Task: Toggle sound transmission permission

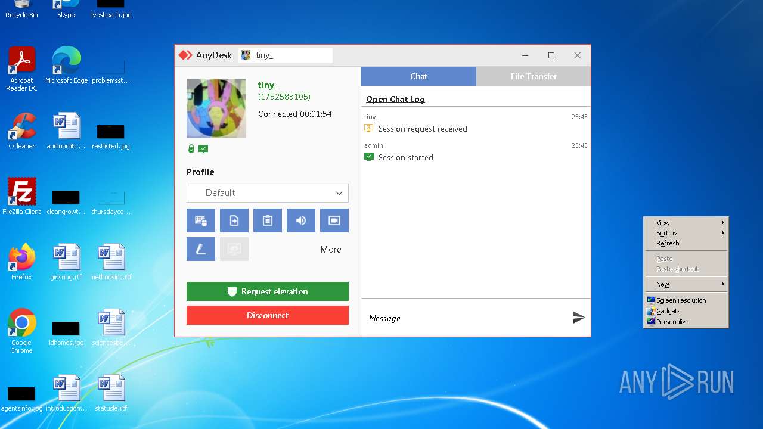Action: click(x=301, y=220)
